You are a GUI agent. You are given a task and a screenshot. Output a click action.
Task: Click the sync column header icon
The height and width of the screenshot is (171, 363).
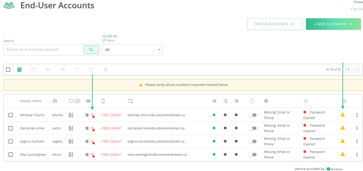point(252,101)
